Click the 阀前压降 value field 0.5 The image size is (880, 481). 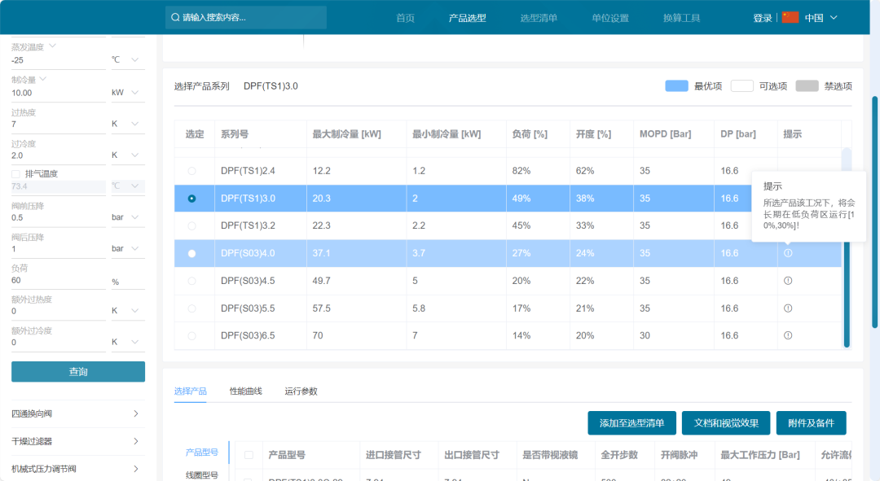[x=59, y=217]
